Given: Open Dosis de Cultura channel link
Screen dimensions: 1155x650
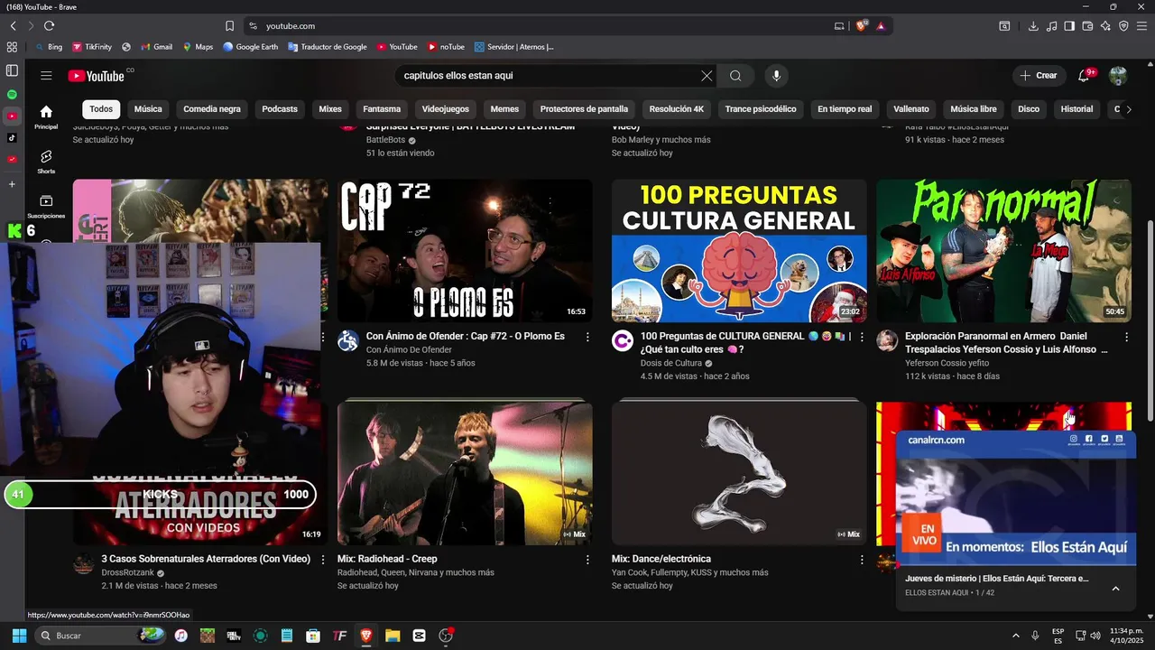Looking at the screenshot, I should [x=670, y=363].
